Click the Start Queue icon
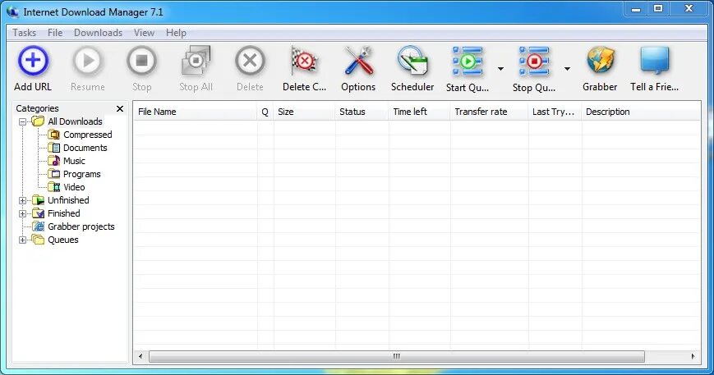Viewport: 714px width, 375px height. pos(468,61)
